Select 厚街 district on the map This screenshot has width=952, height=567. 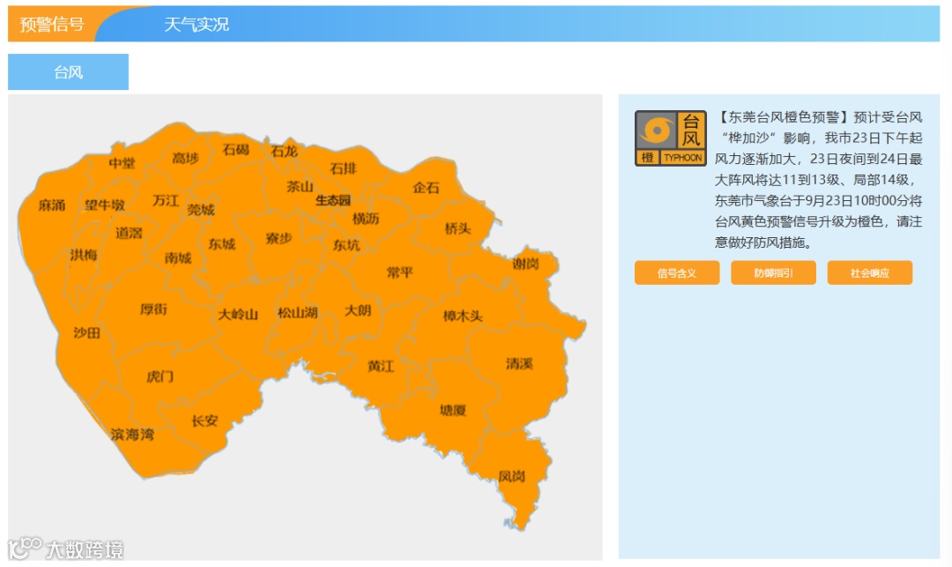tap(153, 309)
